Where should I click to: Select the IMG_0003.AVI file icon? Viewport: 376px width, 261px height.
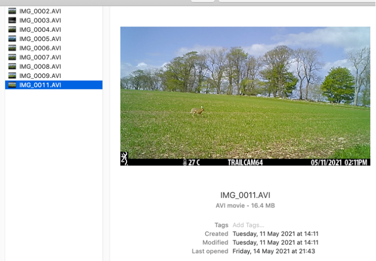pyautogui.click(x=12, y=20)
